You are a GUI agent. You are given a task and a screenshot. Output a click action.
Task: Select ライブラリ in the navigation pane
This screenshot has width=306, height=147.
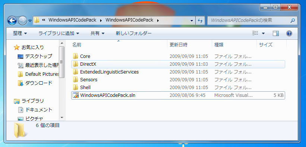click(x=32, y=101)
